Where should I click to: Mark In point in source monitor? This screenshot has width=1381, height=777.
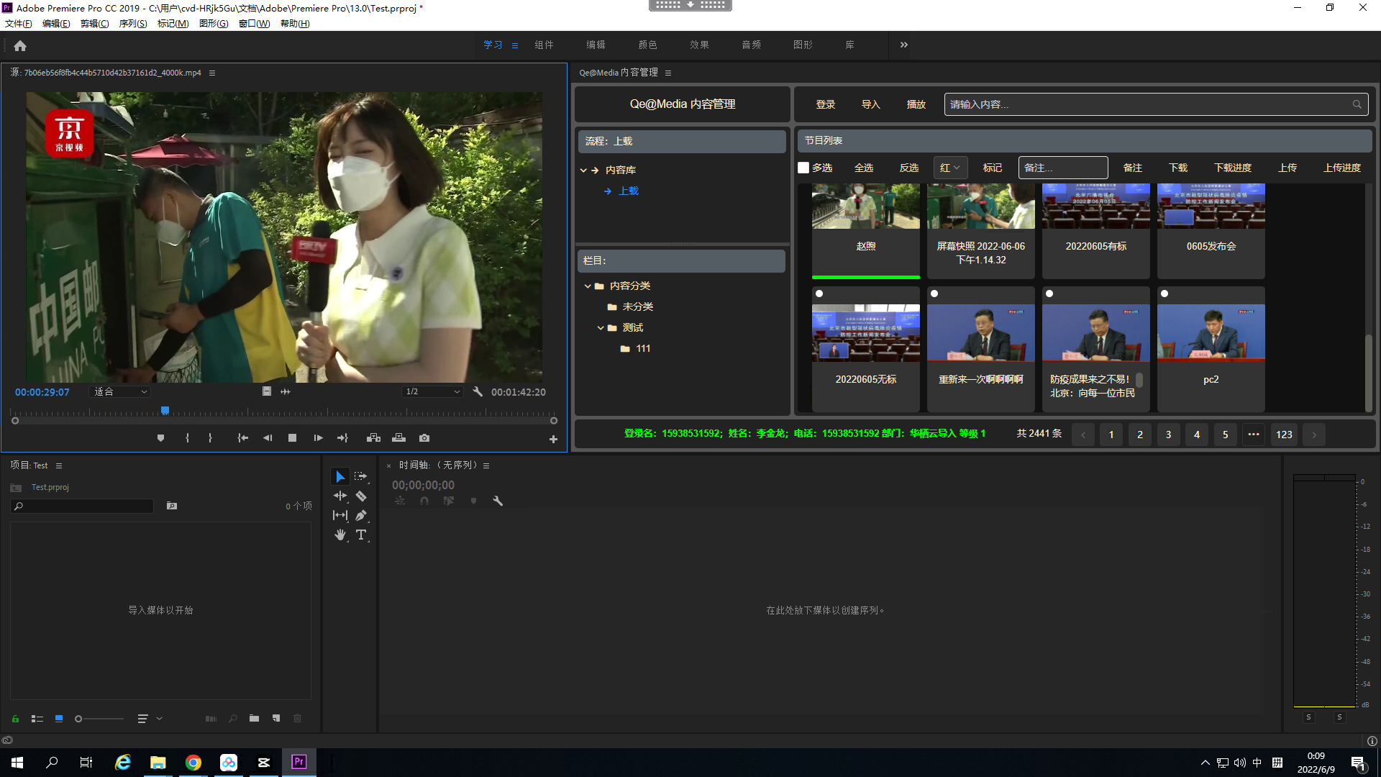tap(187, 437)
